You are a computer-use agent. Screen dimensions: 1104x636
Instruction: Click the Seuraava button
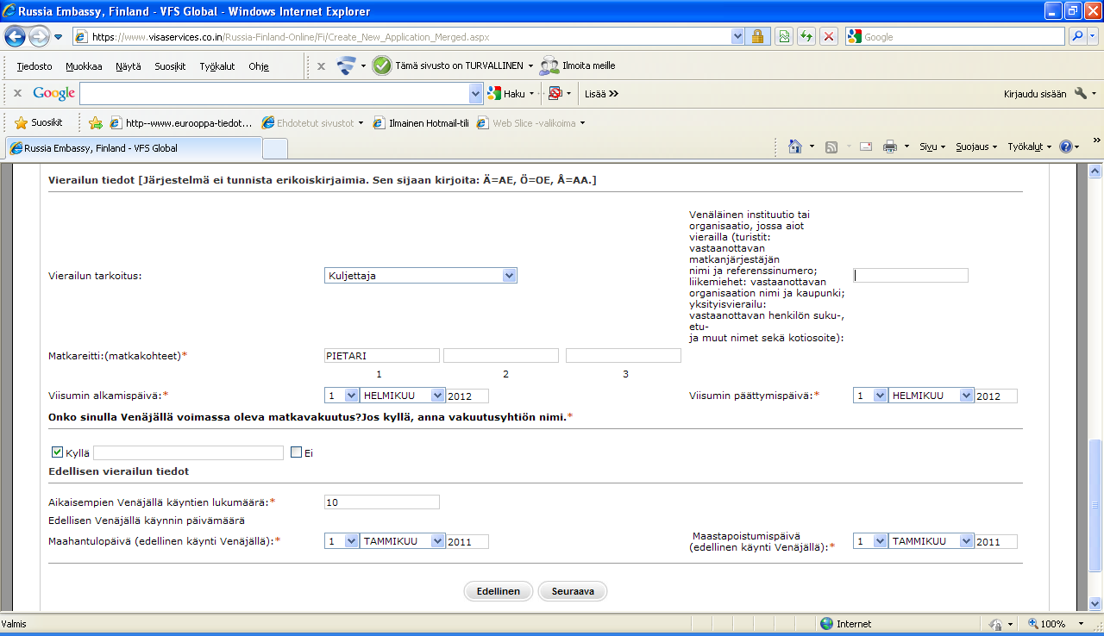573,591
